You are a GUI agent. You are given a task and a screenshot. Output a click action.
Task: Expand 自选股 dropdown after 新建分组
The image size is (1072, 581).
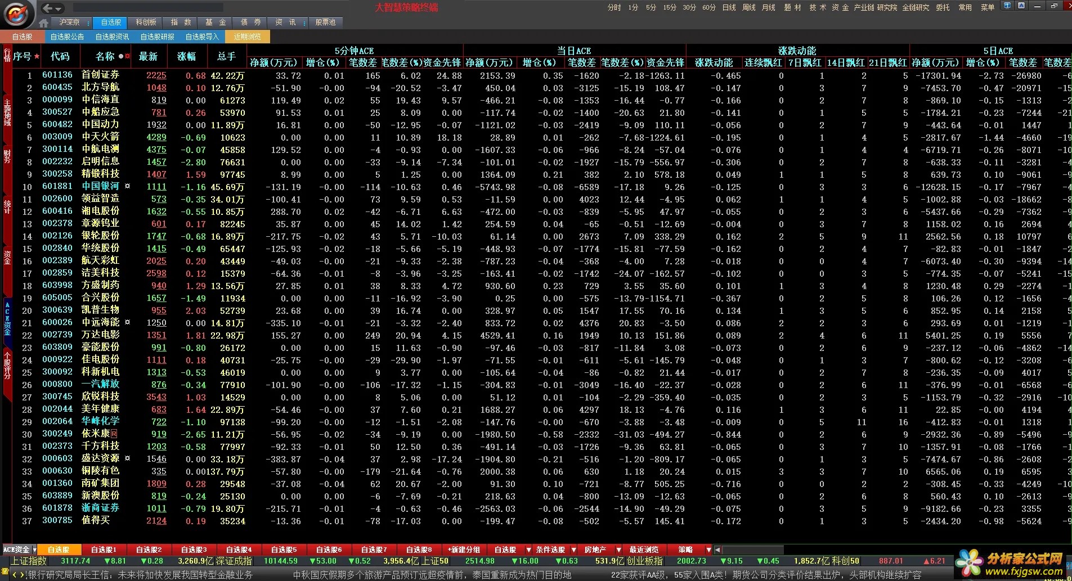pyautogui.click(x=528, y=550)
